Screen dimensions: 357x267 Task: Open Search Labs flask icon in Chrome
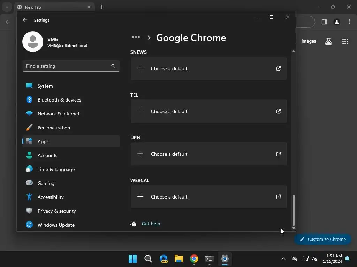[x=328, y=41]
